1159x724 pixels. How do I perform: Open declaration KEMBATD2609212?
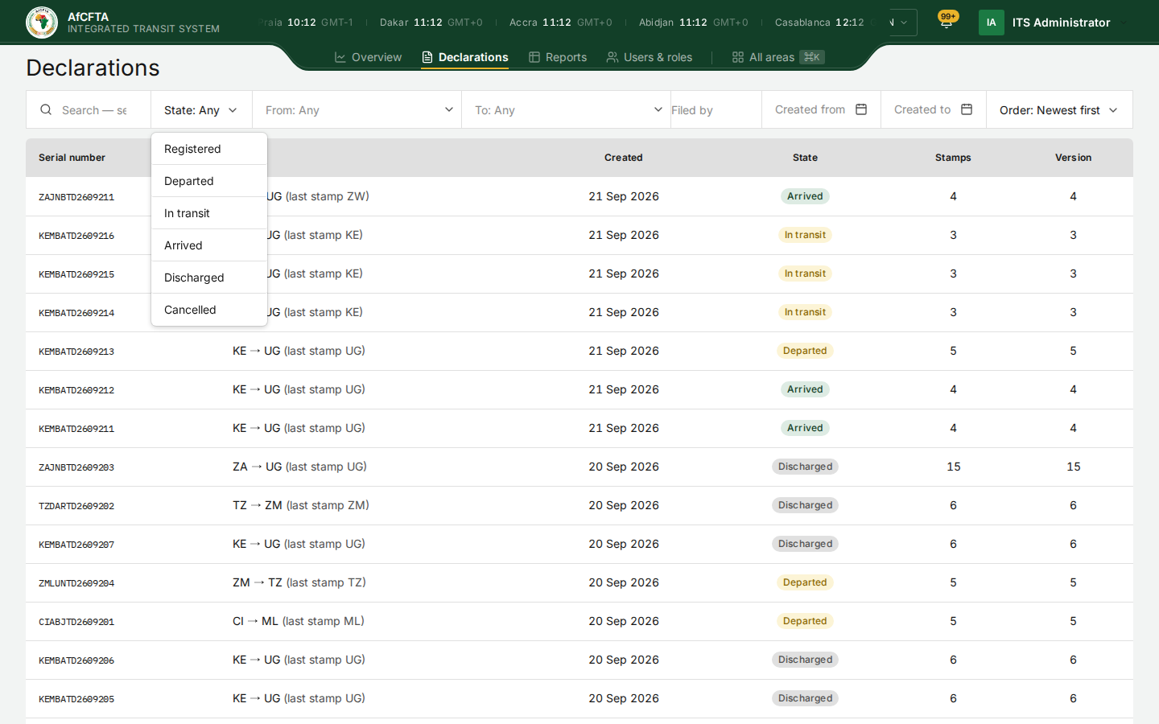coord(76,390)
